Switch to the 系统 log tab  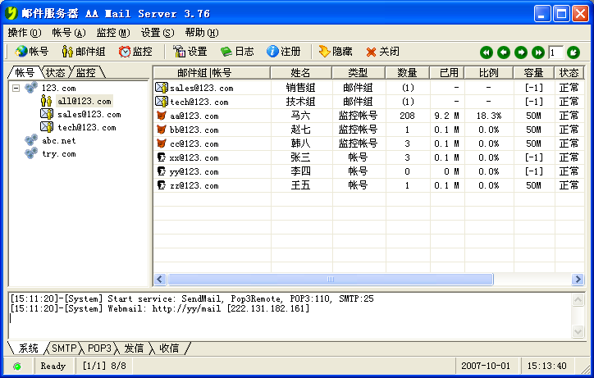(29, 348)
